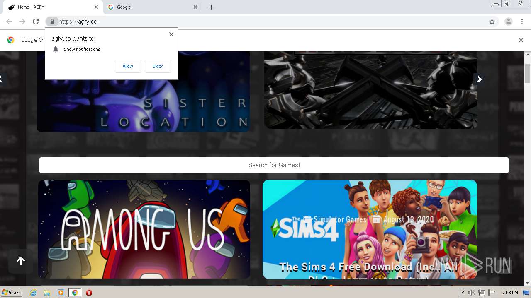Go to previous carousel slide arrow
This screenshot has height=298, width=531.
(1, 79)
